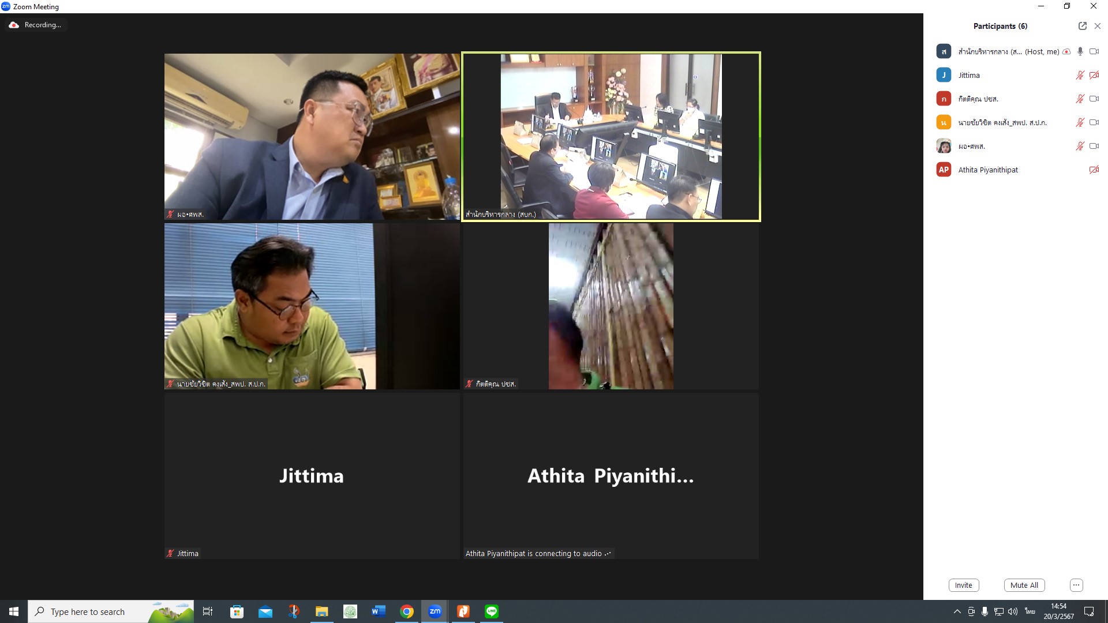
Task: Select นายชัยวิชิต video tile
Action: pos(312,306)
